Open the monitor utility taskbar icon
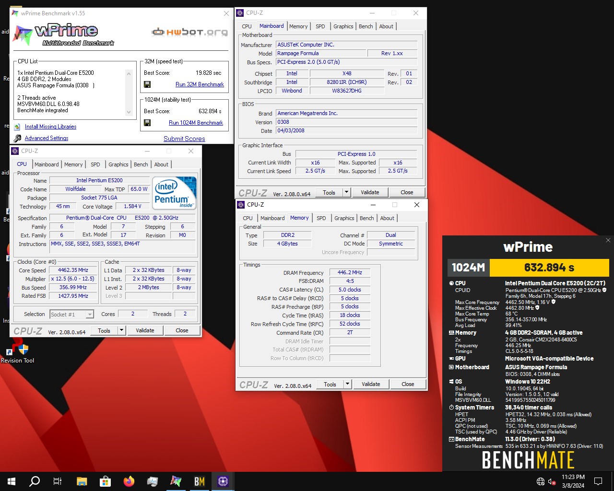 click(x=152, y=481)
